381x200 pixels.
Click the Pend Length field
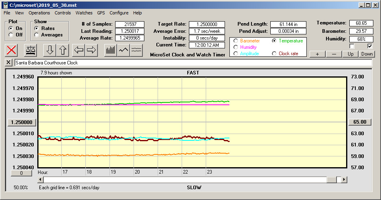pos(288,24)
